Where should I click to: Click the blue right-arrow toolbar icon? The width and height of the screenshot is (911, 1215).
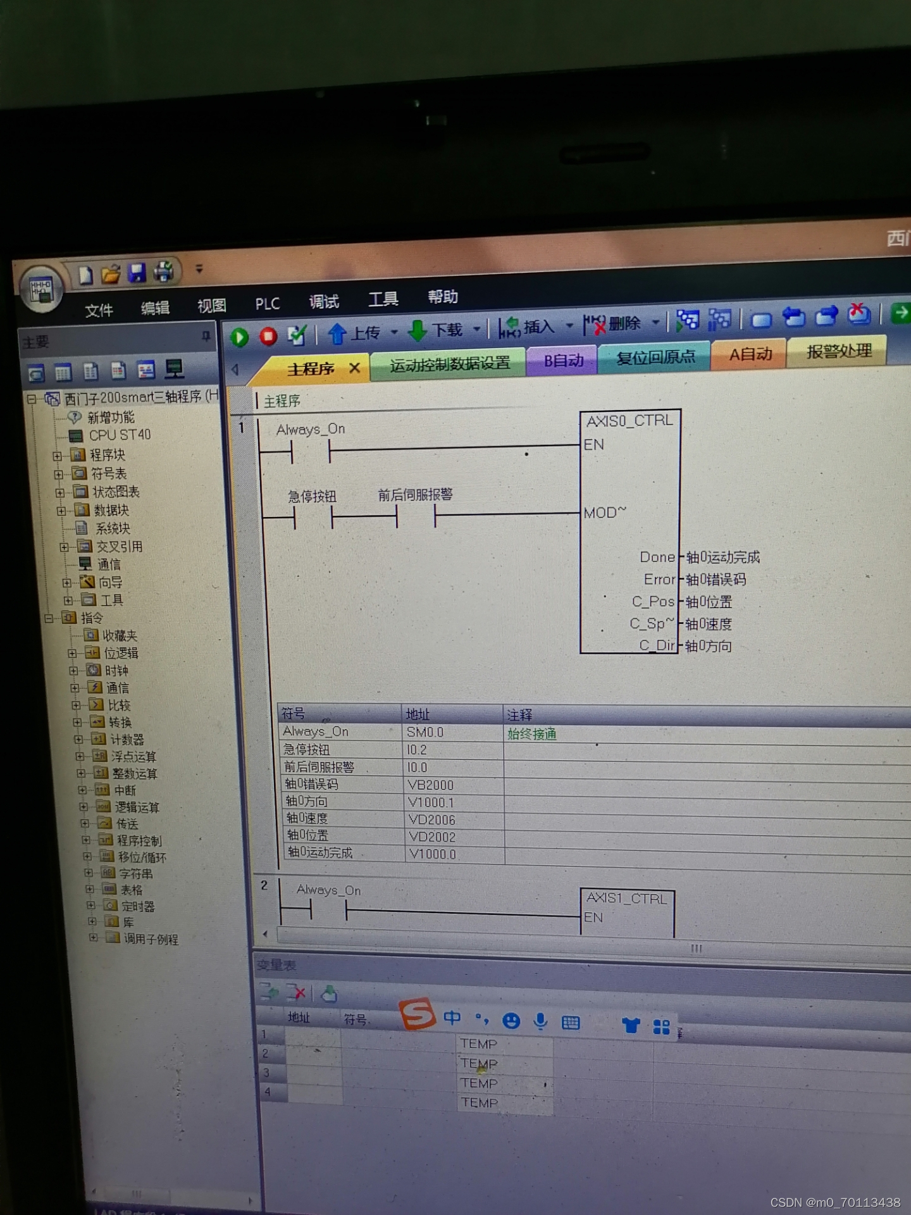click(826, 315)
